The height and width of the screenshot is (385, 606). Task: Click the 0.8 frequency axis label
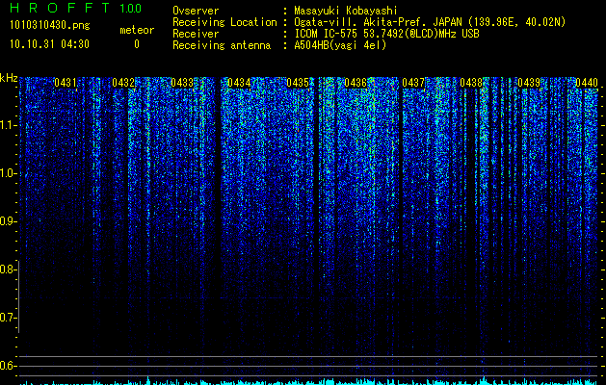click(7, 269)
